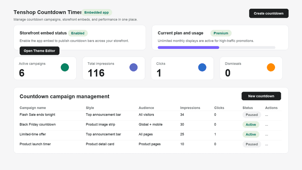The width and height of the screenshot is (302, 170).
Task: Click the Active campaigns value 6
Action: [x=22, y=73]
